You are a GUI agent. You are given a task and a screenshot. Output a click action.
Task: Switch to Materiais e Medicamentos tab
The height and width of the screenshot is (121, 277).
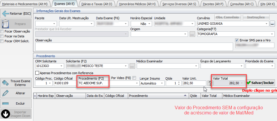tap(24, 4)
